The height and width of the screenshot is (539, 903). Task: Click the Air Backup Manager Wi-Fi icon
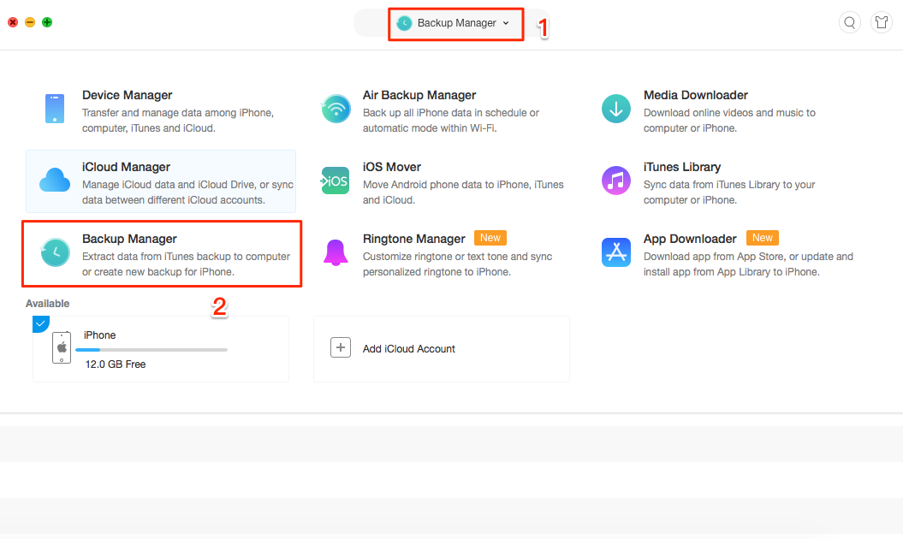click(336, 109)
